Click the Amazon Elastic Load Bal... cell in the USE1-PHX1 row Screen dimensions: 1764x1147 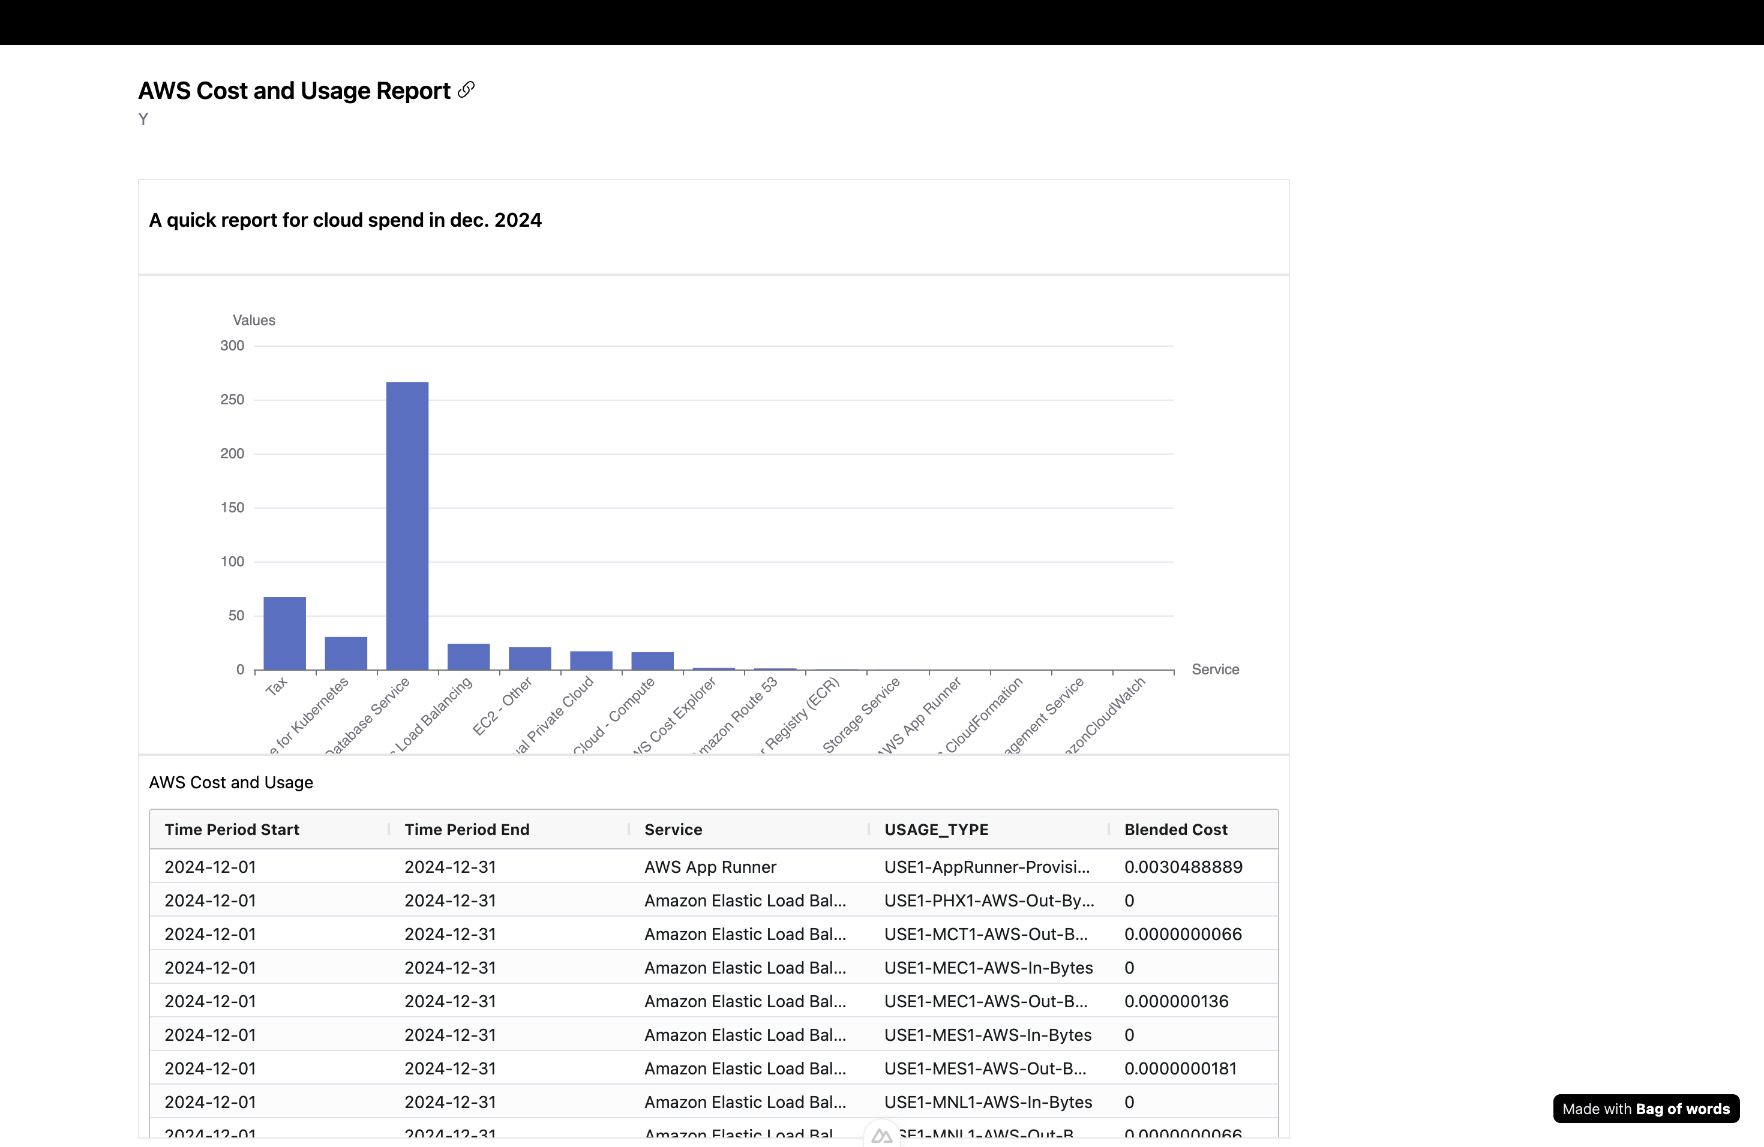coord(745,900)
